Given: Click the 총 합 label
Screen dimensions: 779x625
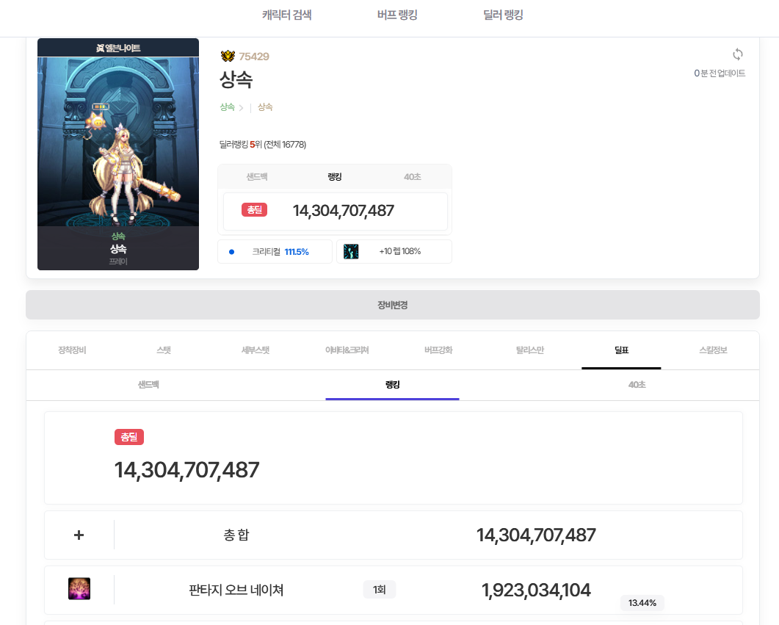Looking at the screenshot, I should click(x=236, y=535).
